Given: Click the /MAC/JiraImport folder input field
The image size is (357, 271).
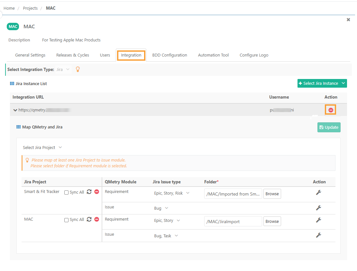Looking at the screenshot, I should pyautogui.click(x=233, y=221).
